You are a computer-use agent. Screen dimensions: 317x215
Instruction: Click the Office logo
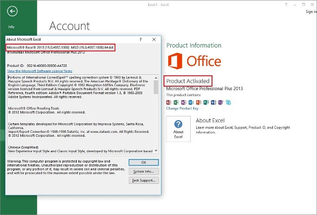tap(195, 61)
